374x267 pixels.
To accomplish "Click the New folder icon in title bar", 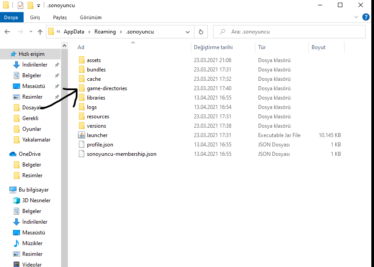I will tap(30, 5).
